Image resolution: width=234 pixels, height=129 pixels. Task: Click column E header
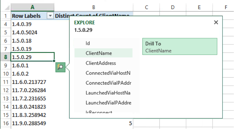[x=199, y=7]
